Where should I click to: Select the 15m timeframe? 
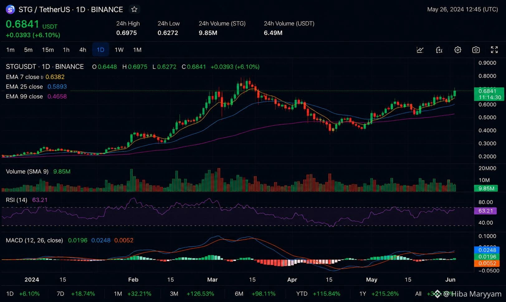click(x=48, y=50)
